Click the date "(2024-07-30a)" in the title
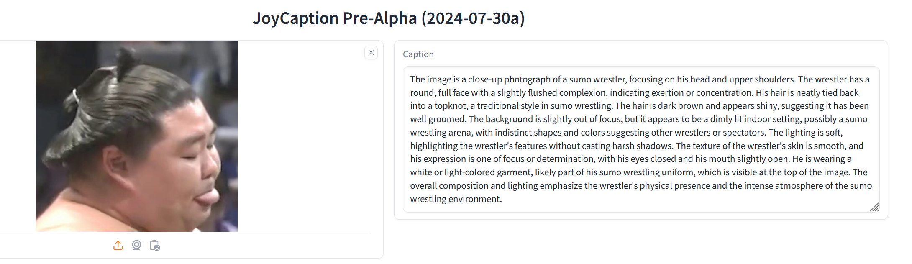This screenshot has width=912, height=264. click(x=473, y=18)
